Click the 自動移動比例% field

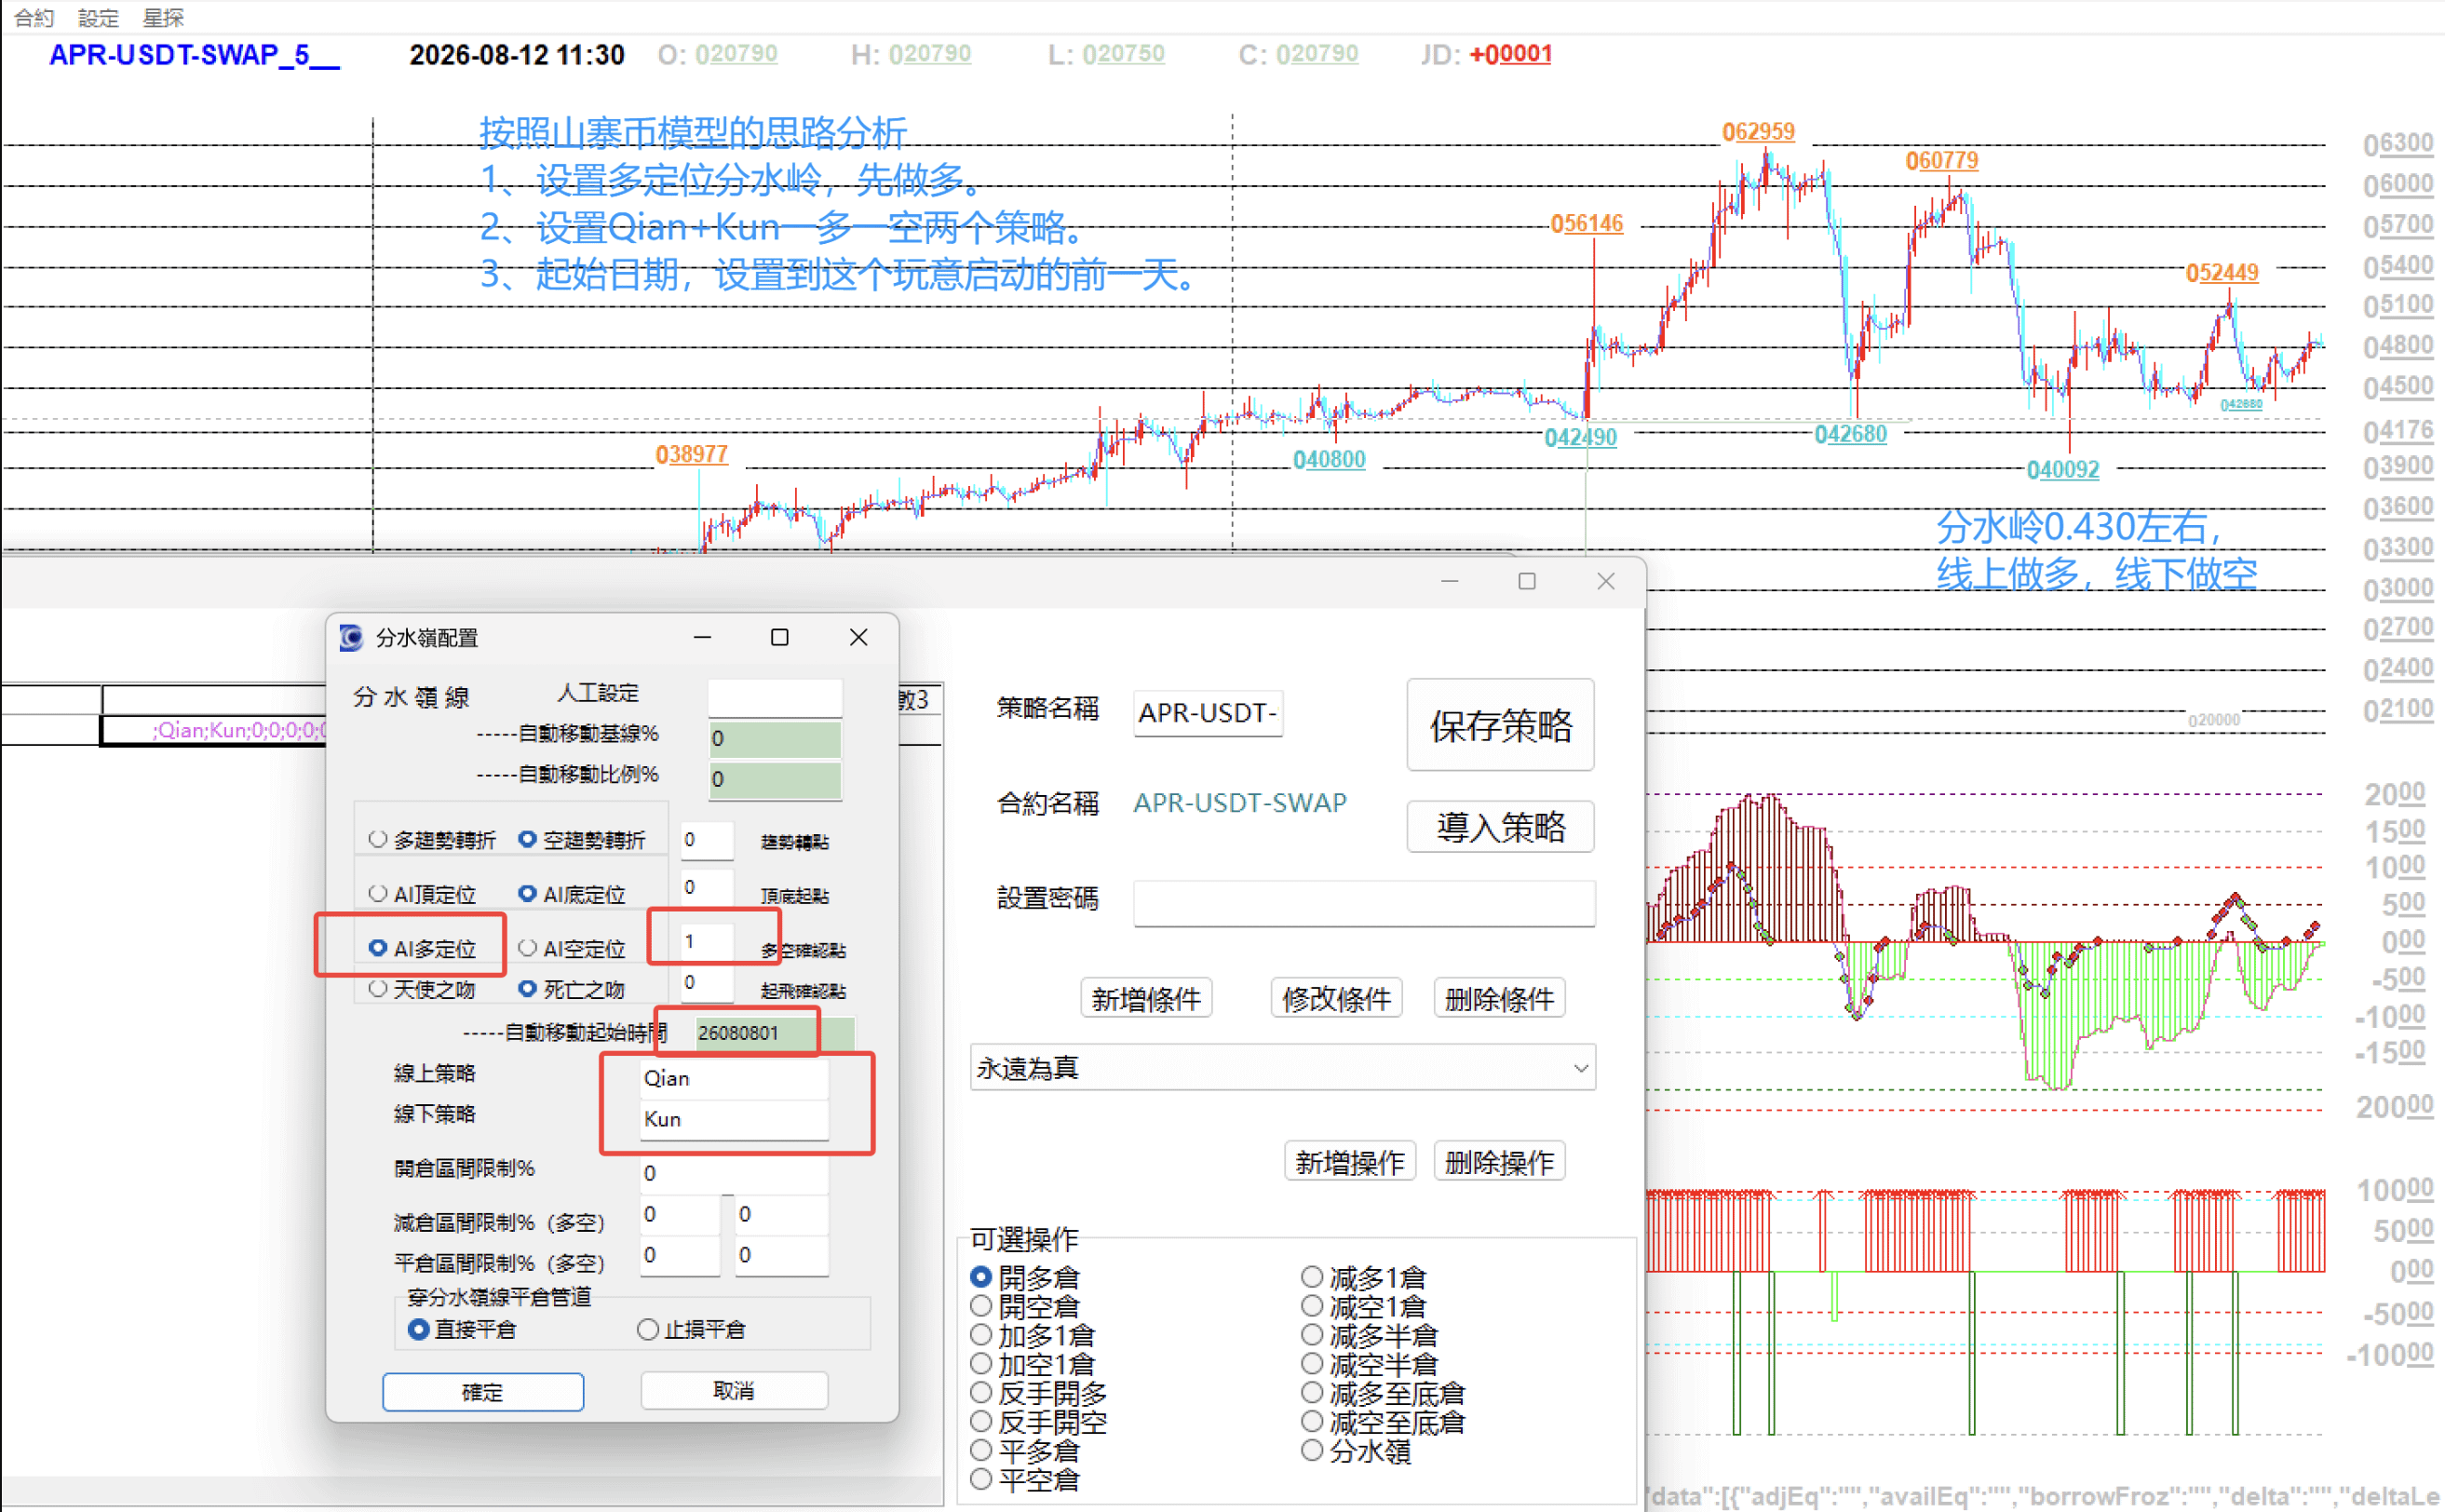[x=774, y=779]
